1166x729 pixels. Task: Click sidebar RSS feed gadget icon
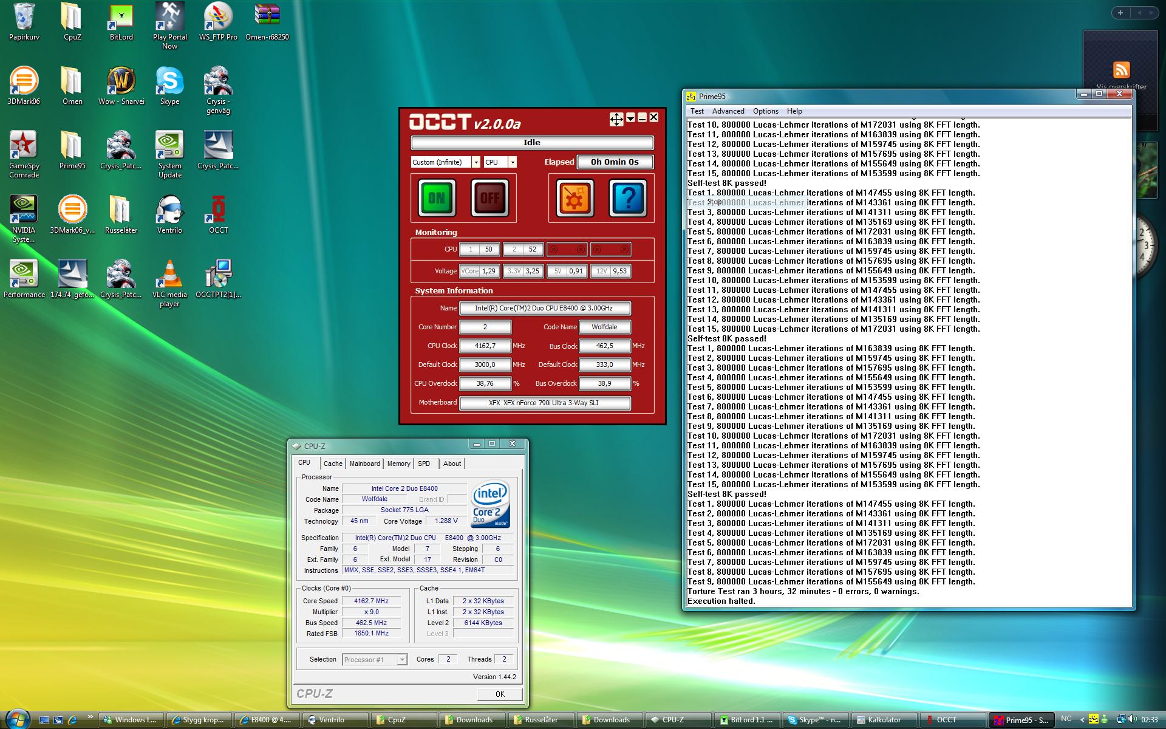(x=1121, y=69)
